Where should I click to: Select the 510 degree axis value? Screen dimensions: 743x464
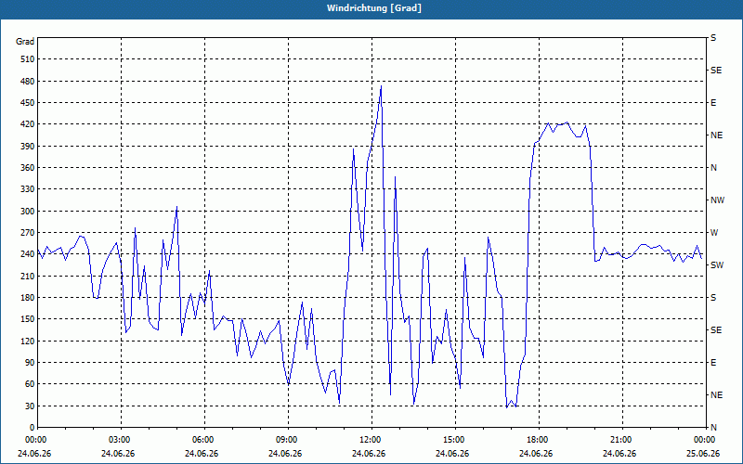click(28, 59)
